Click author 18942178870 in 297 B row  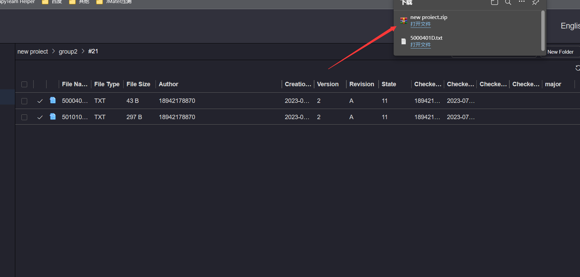[x=177, y=117]
